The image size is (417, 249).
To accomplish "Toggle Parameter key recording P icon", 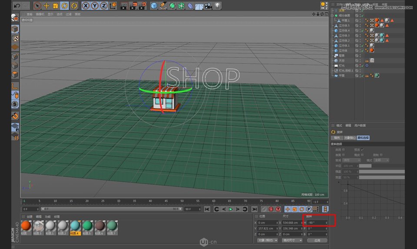I will tap(308, 209).
